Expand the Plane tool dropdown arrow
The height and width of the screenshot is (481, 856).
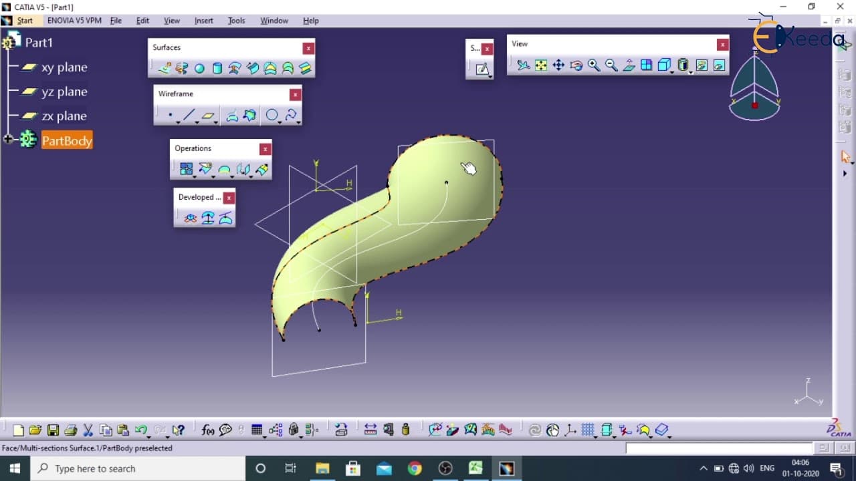(x=216, y=122)
